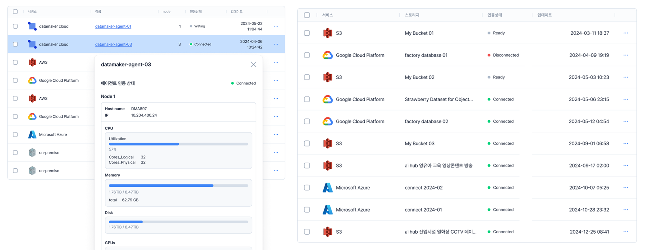Click Strawberry Dataset for Object... storage name
This screenshot has height=250, width=645.
pyautogui.click(x=439, y=99)
